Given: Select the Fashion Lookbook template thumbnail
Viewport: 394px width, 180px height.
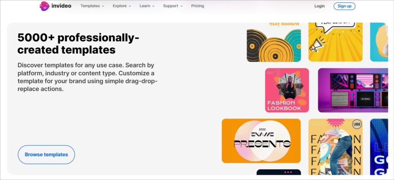Looking at the screenshot, I should [287, 90].
